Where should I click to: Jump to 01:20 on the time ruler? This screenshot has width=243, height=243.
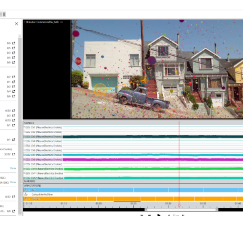[99, 204]
